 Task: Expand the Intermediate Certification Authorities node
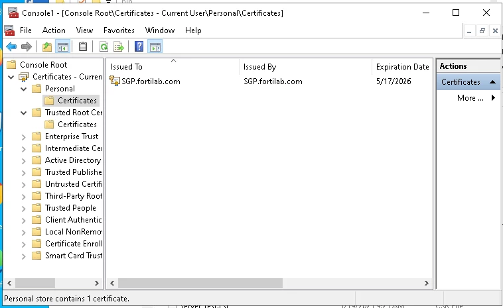(x=23, y=149)
